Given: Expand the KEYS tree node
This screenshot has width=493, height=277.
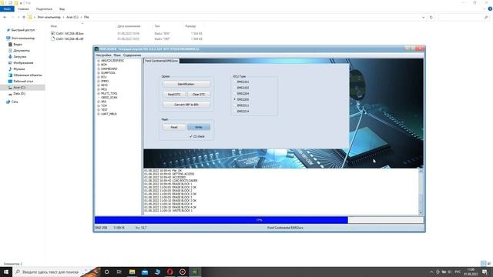Looking at the screenshot, I should pyautogui.click(x=99, y=85).
